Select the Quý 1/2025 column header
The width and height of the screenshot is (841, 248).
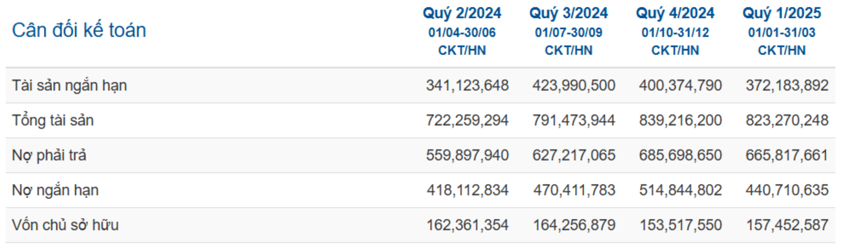pyautogui.click(x=782, y=13)
